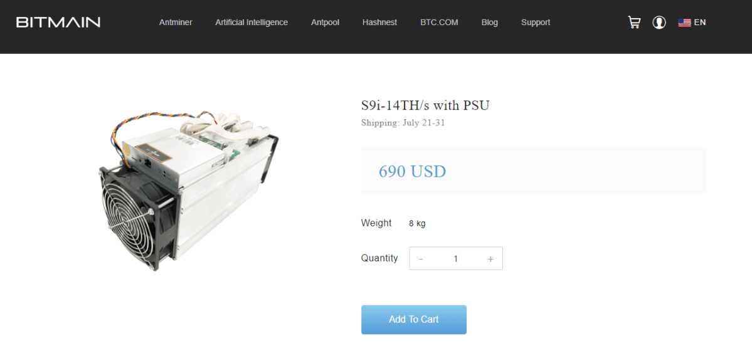This screenshot has width=752, height=346.
Task: Enlarge the Antminer S9i product photo
Action: coord(189,191)
